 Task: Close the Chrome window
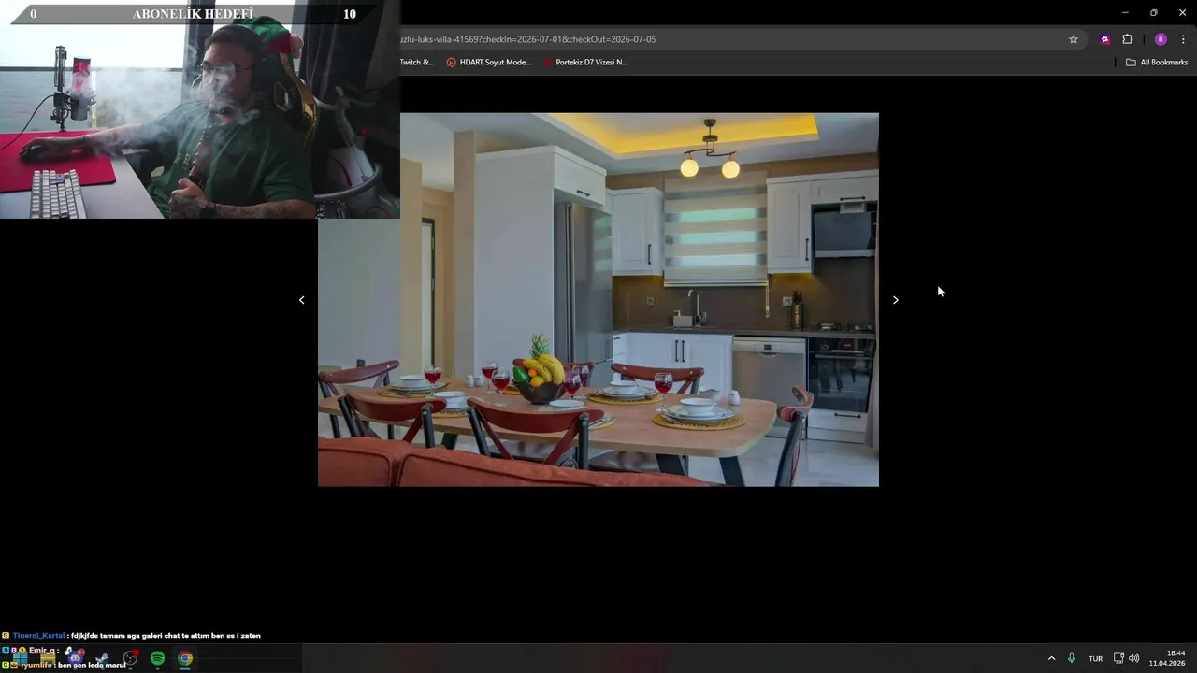pyautogui.click(x=1181, y=13)
